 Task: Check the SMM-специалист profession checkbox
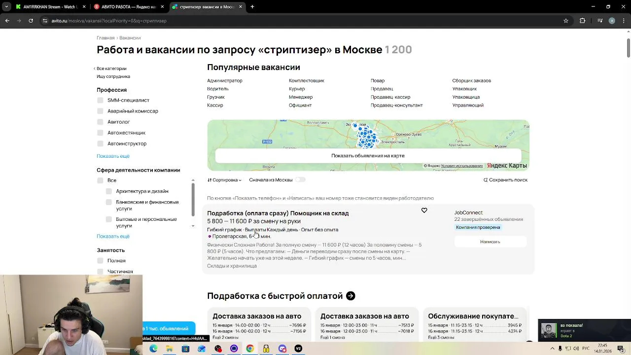(101, 100)
